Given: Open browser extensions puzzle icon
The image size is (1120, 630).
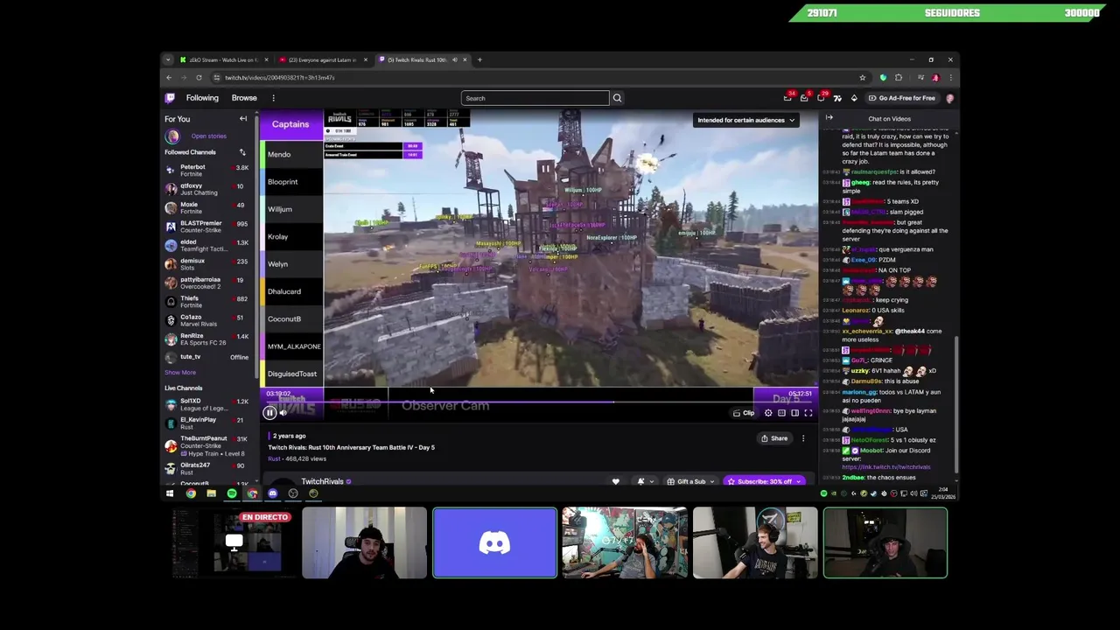Looking at the screenshot, I should point(899,78).
